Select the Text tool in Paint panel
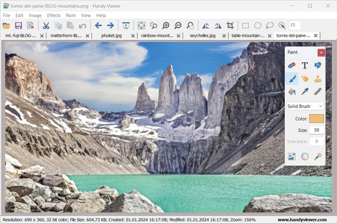Viewport: 337px width, 224px height. point(305,66)
